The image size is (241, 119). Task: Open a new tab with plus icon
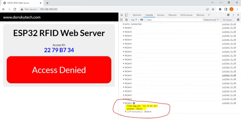[47, 3]
